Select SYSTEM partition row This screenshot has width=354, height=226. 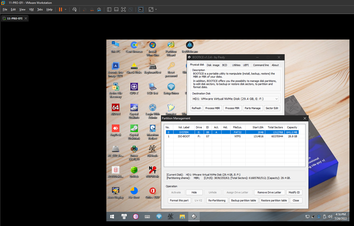(232, 132)
